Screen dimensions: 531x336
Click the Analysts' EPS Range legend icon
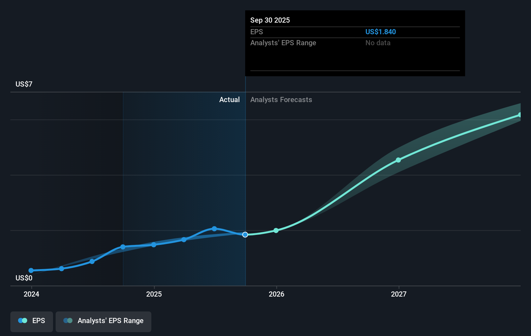(68, 320)
